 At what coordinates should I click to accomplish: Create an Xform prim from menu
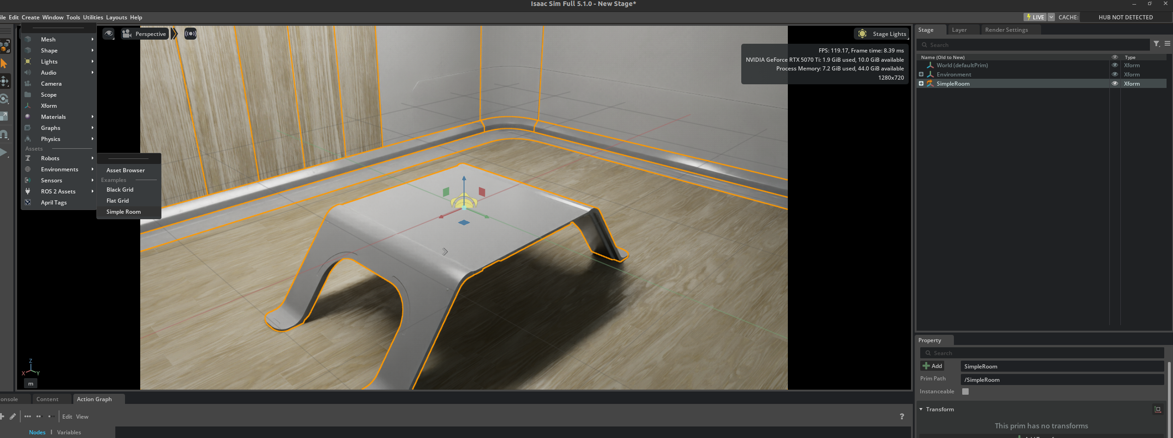coord(59,105)
